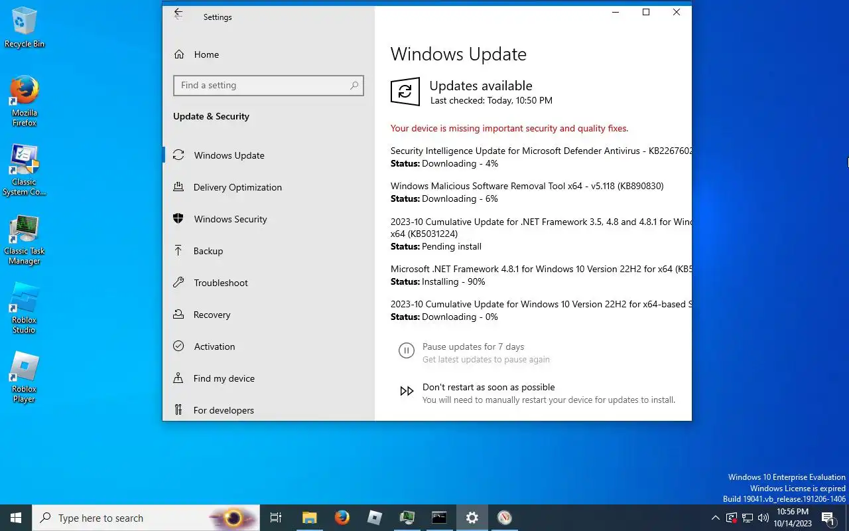Screen dimensions: 849x531
Task: Click the search magnifier in Find a setting
Action: click(x=354, y=85)
